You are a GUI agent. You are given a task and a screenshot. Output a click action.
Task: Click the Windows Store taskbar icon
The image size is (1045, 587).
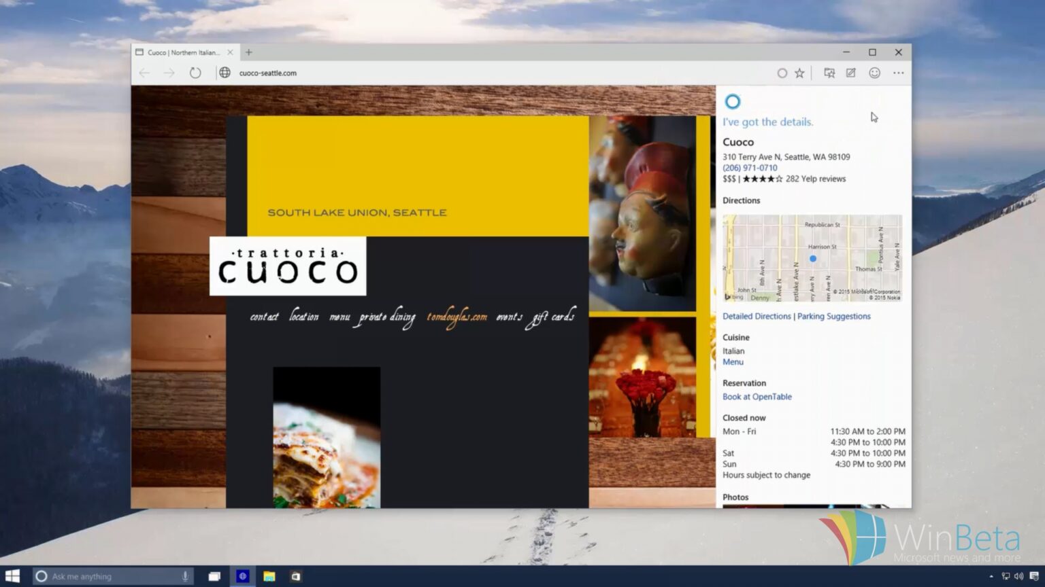296,576
